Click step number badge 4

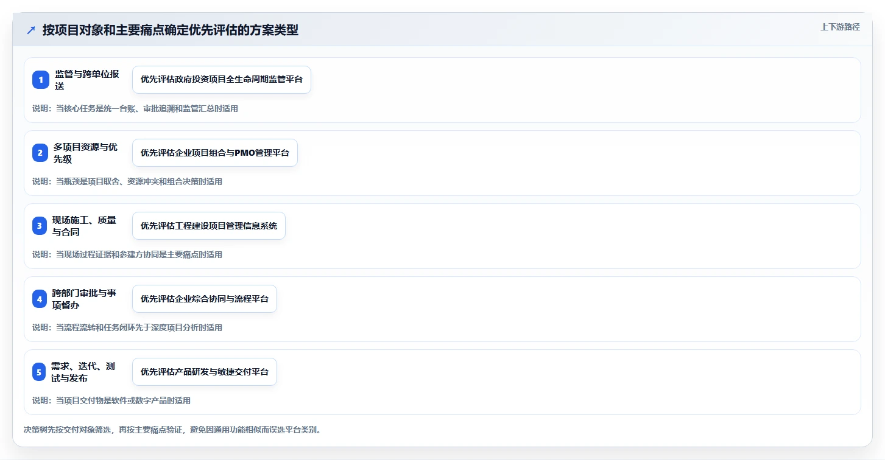[x=40, y=299]
